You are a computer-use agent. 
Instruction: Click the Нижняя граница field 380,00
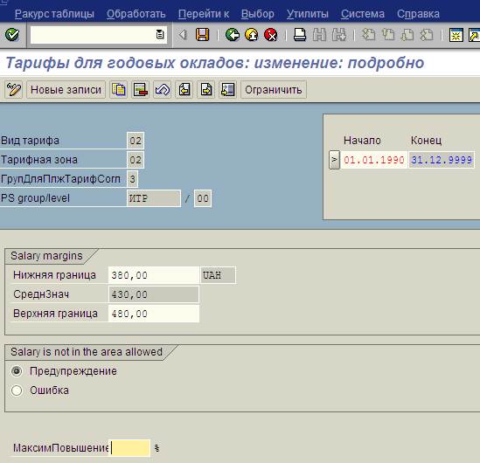coord(154,275)
